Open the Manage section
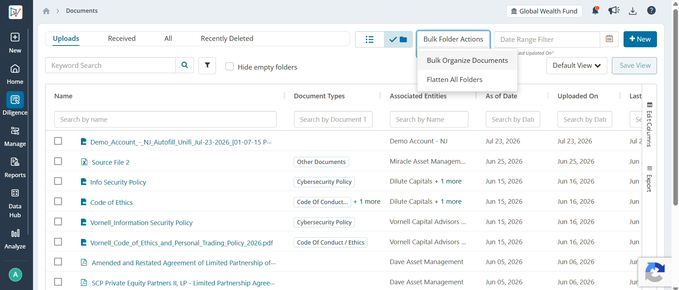This screenshot has height=290, width=679. click(15, 137)
